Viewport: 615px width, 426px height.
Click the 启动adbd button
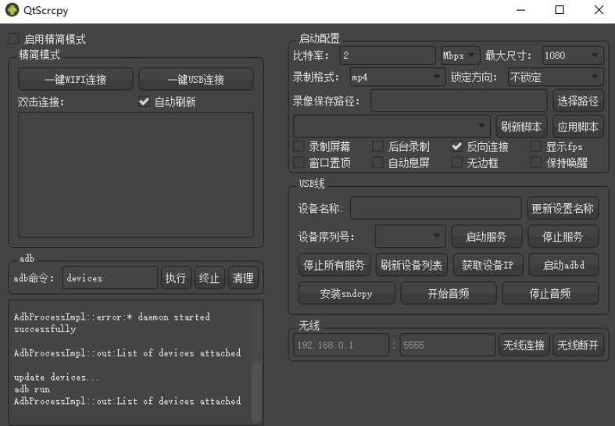563,265
